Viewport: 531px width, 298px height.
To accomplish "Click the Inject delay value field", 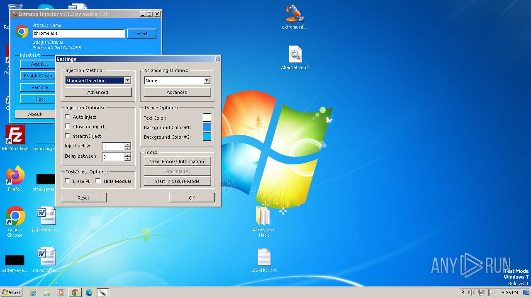I will click(113, 147).
